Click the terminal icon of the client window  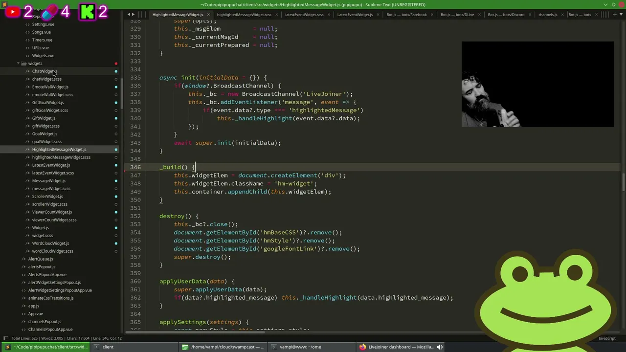click(x=96, y=347)
